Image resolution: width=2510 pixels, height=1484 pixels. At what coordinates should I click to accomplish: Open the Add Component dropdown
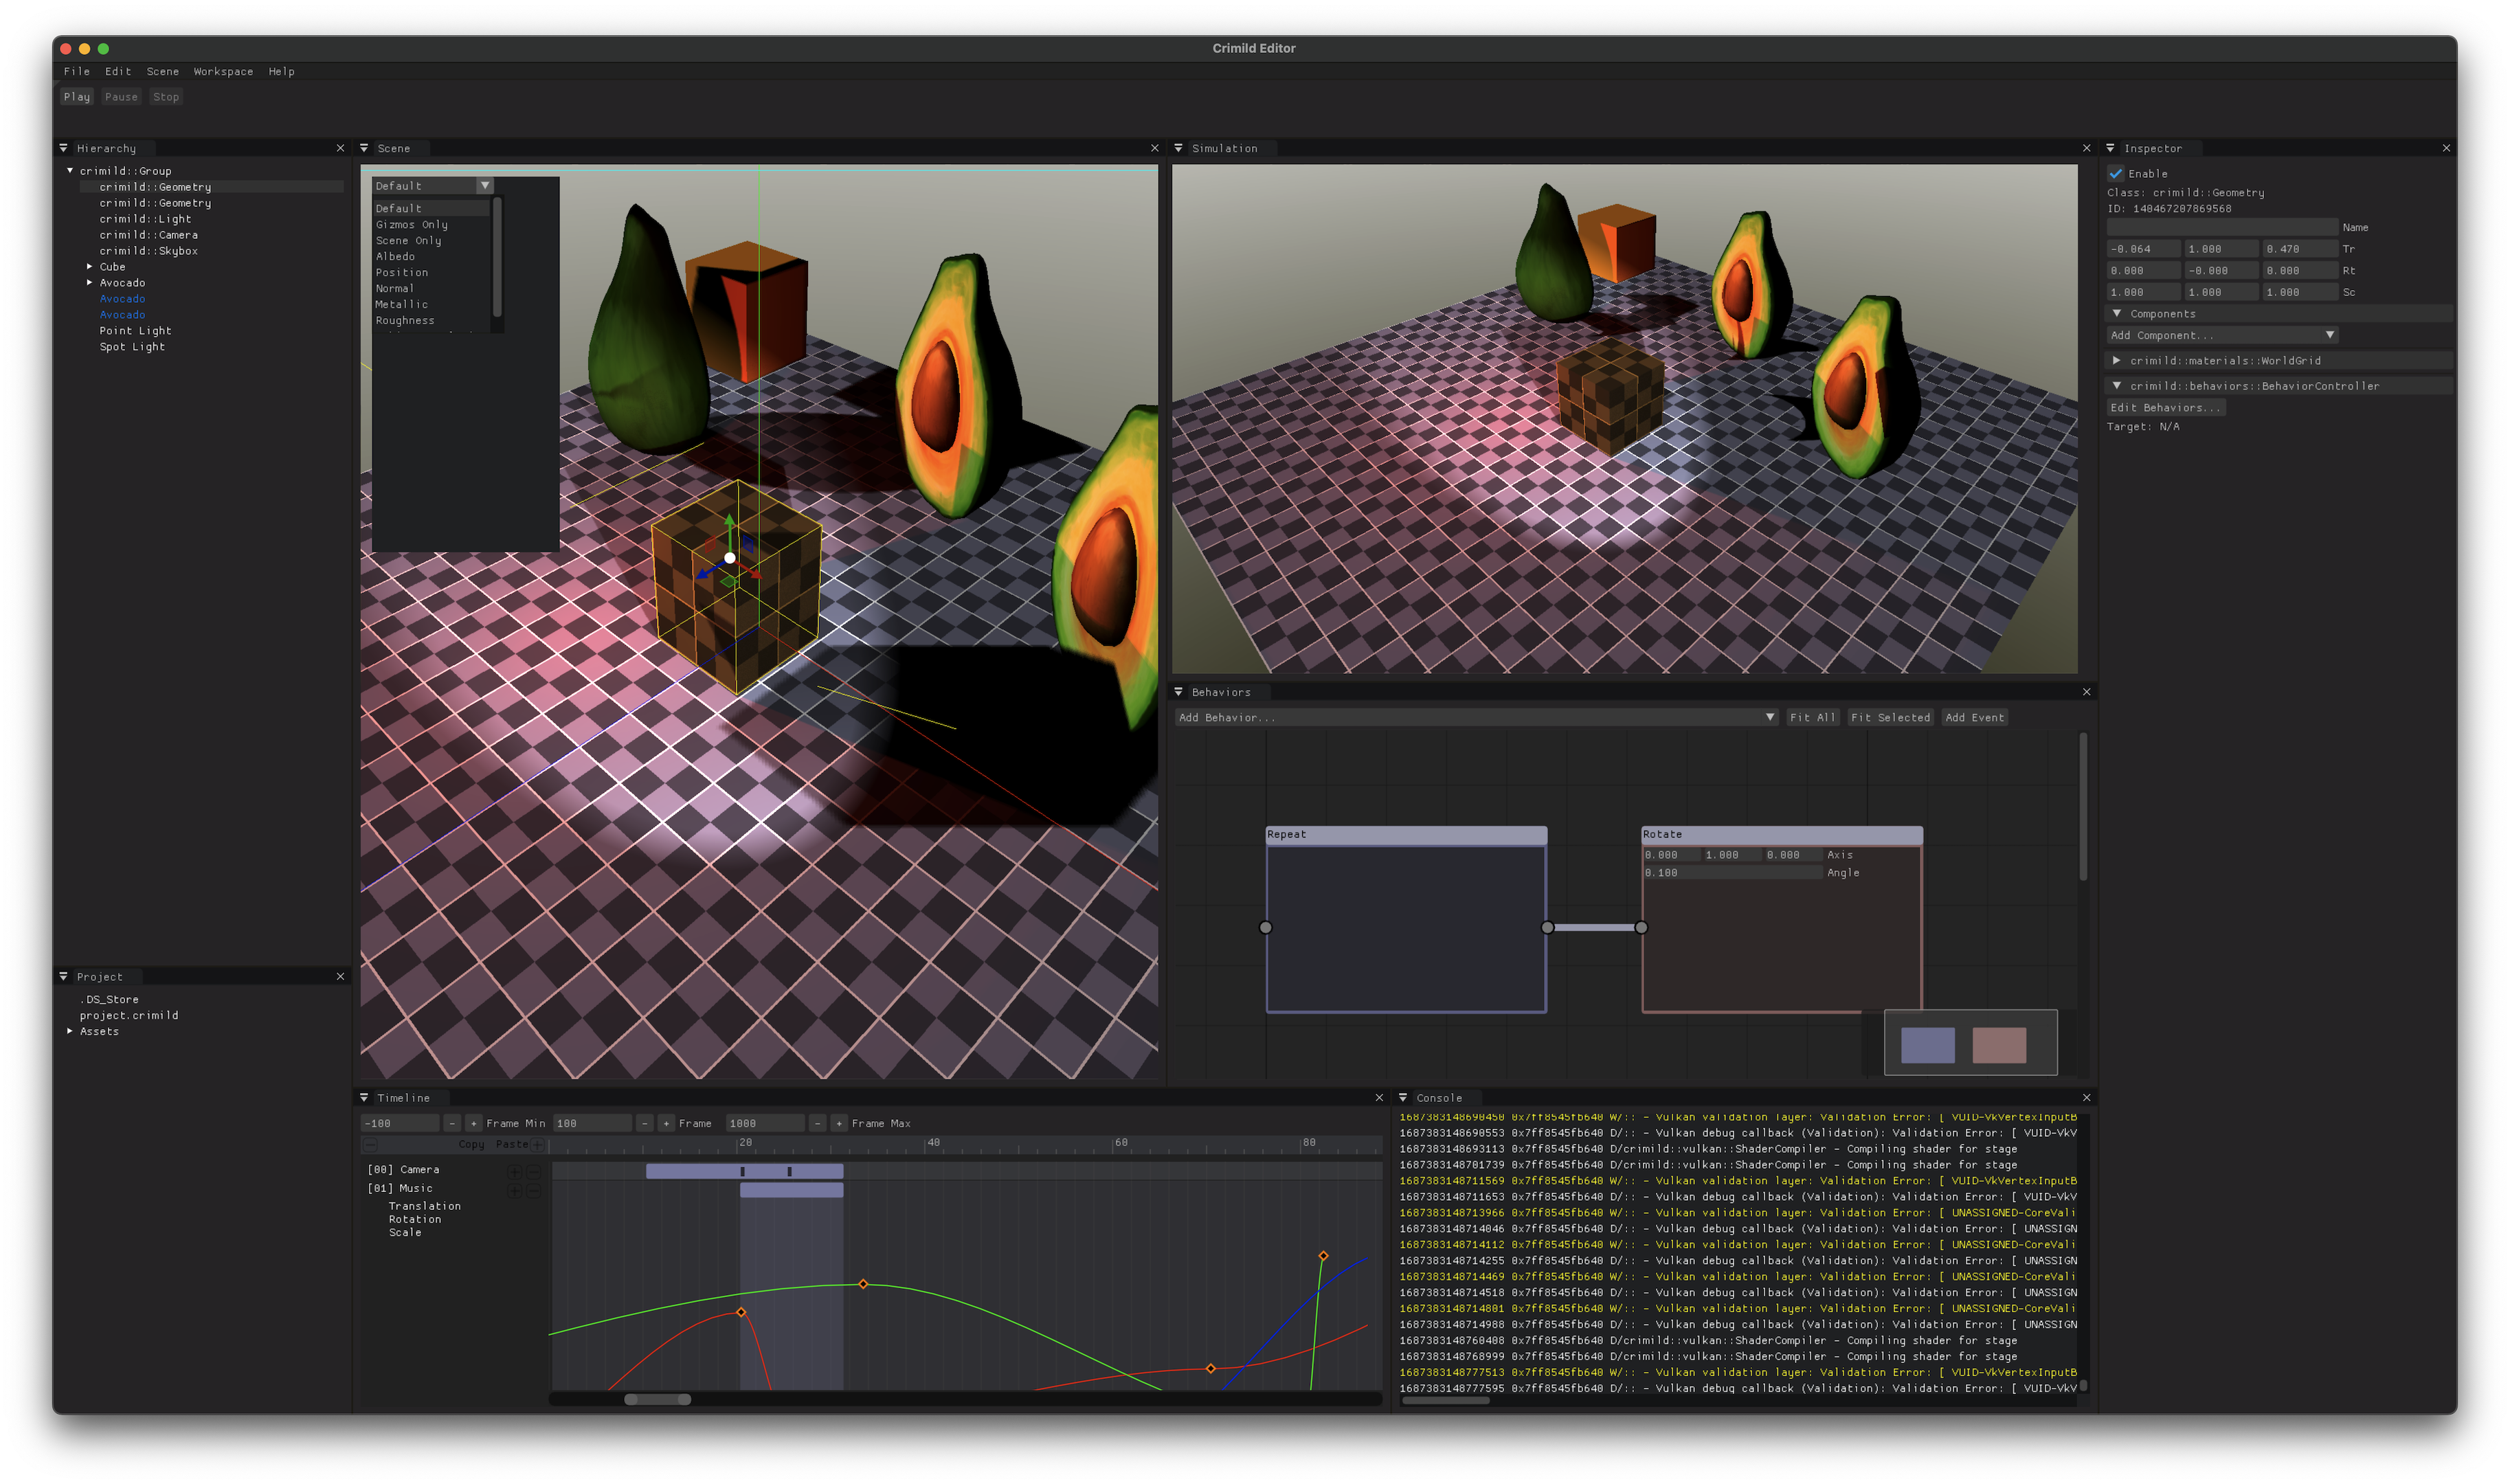(x=2223, y=336)
